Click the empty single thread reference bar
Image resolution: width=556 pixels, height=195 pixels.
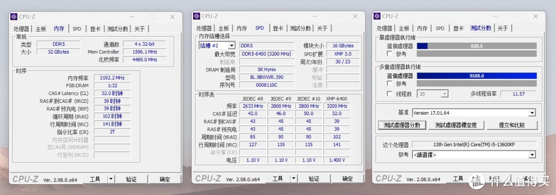477,54
